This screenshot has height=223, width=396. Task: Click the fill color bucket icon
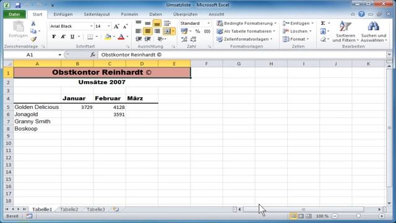coord(108,37)
